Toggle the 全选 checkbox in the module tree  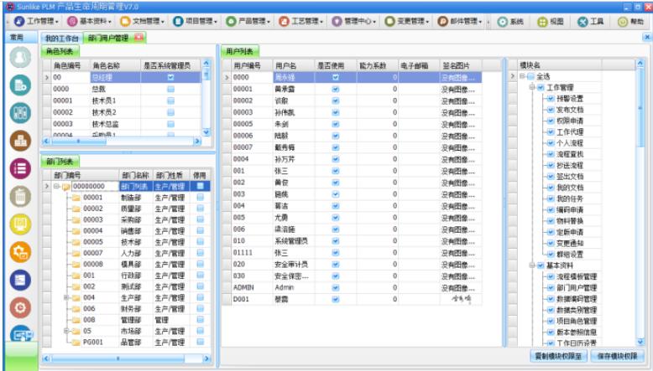pyautogui.click(x=530, y=76)
